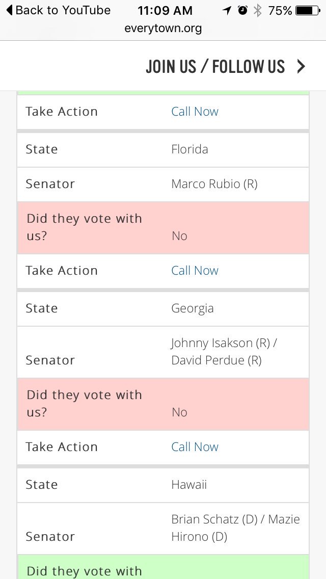The height and width of the screenshot is (579, 326).
Task: Tap the alarm clock status icon
Action: coord(242,11)
